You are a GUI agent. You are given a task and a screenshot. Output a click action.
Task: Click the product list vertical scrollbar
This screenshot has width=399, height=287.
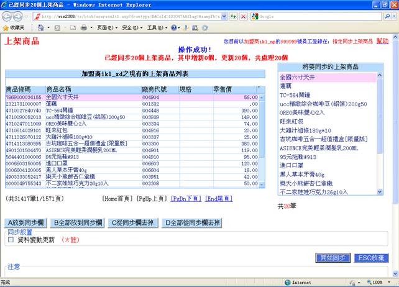(x=262, y=137)
